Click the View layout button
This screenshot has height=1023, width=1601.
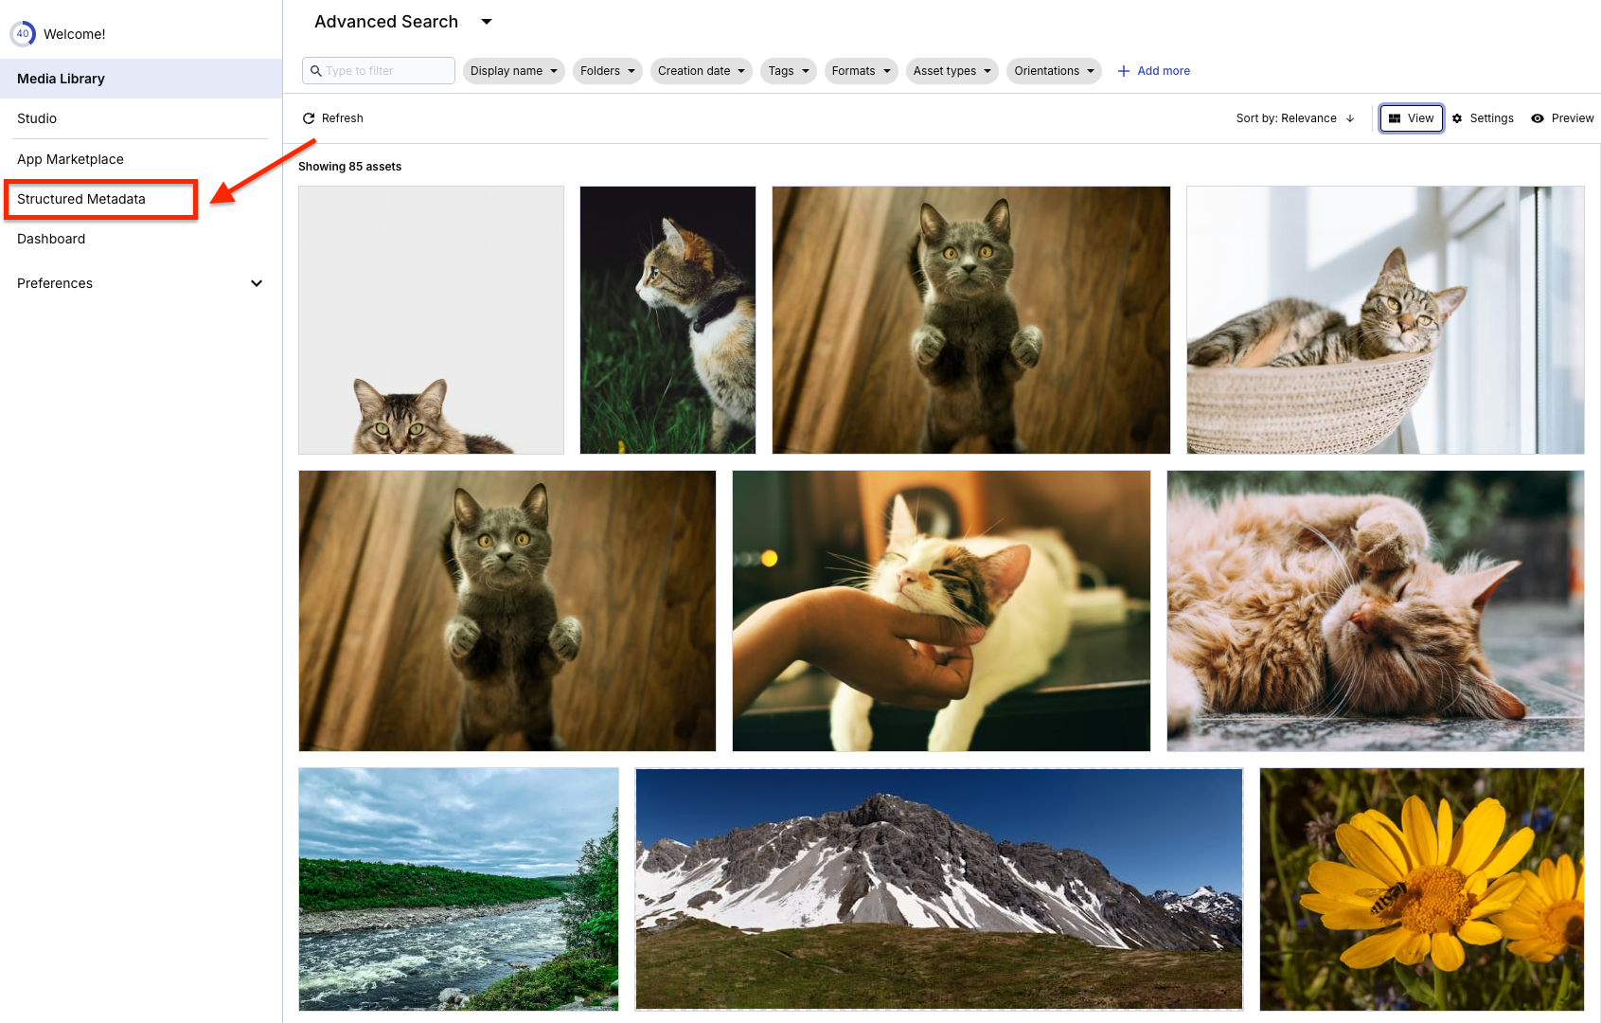(1411, 118)
